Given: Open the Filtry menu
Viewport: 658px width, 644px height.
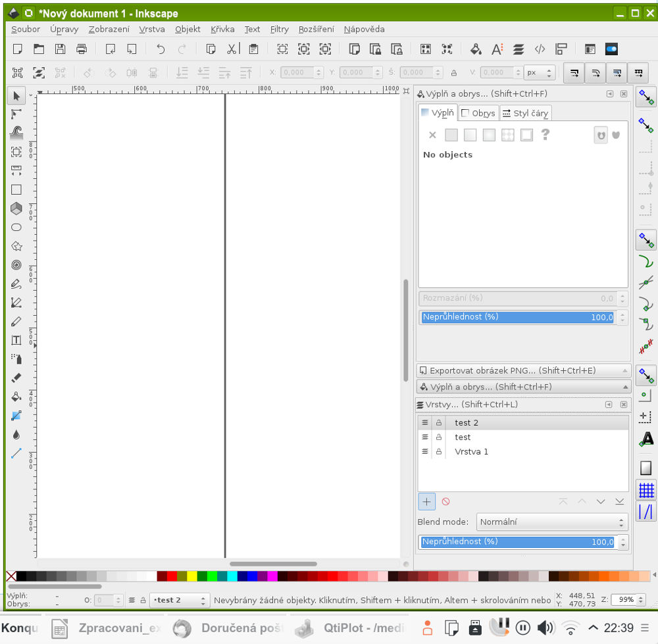Looking at the screenshot, I should pos(279,29).
